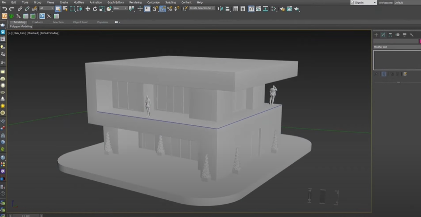Viewport: 421px width, 217px height.
Task: Click the Undo arrow in main toolbar
Action: point(5,9)
